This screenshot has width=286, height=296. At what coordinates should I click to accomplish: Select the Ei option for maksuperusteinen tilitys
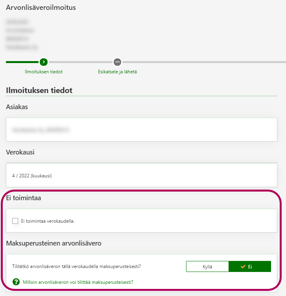[250, 266]
